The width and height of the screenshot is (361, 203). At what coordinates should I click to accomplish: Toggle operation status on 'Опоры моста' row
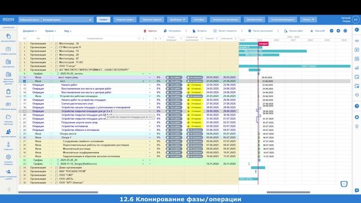(x=174, y=134)
